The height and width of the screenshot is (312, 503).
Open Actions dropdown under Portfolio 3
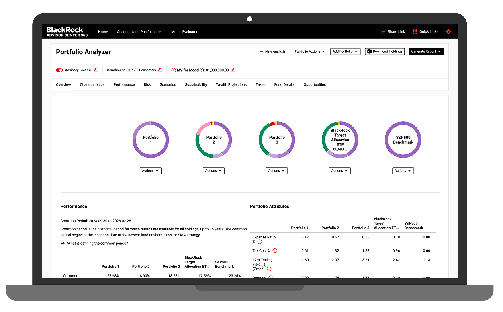277,171
